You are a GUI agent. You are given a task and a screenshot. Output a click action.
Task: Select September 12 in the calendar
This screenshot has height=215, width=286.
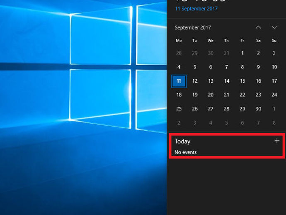pos(195,81)
